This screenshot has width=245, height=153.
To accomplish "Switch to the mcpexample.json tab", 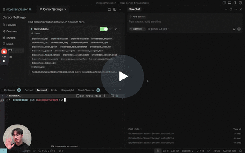I will 17,9.
